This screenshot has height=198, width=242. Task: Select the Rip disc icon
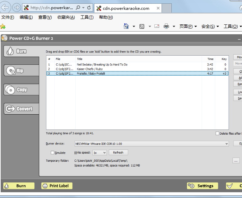point(11,71)
